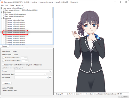
Task: Click the textures folder icon
Action: 4,12
